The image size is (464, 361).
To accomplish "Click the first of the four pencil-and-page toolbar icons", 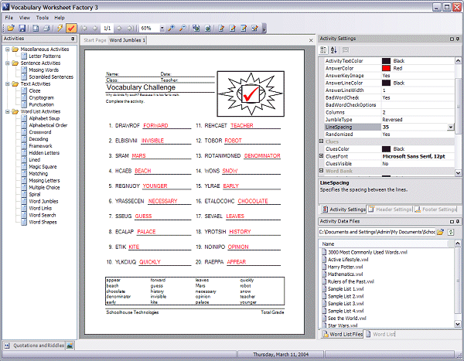I will (x=220, y=28).
